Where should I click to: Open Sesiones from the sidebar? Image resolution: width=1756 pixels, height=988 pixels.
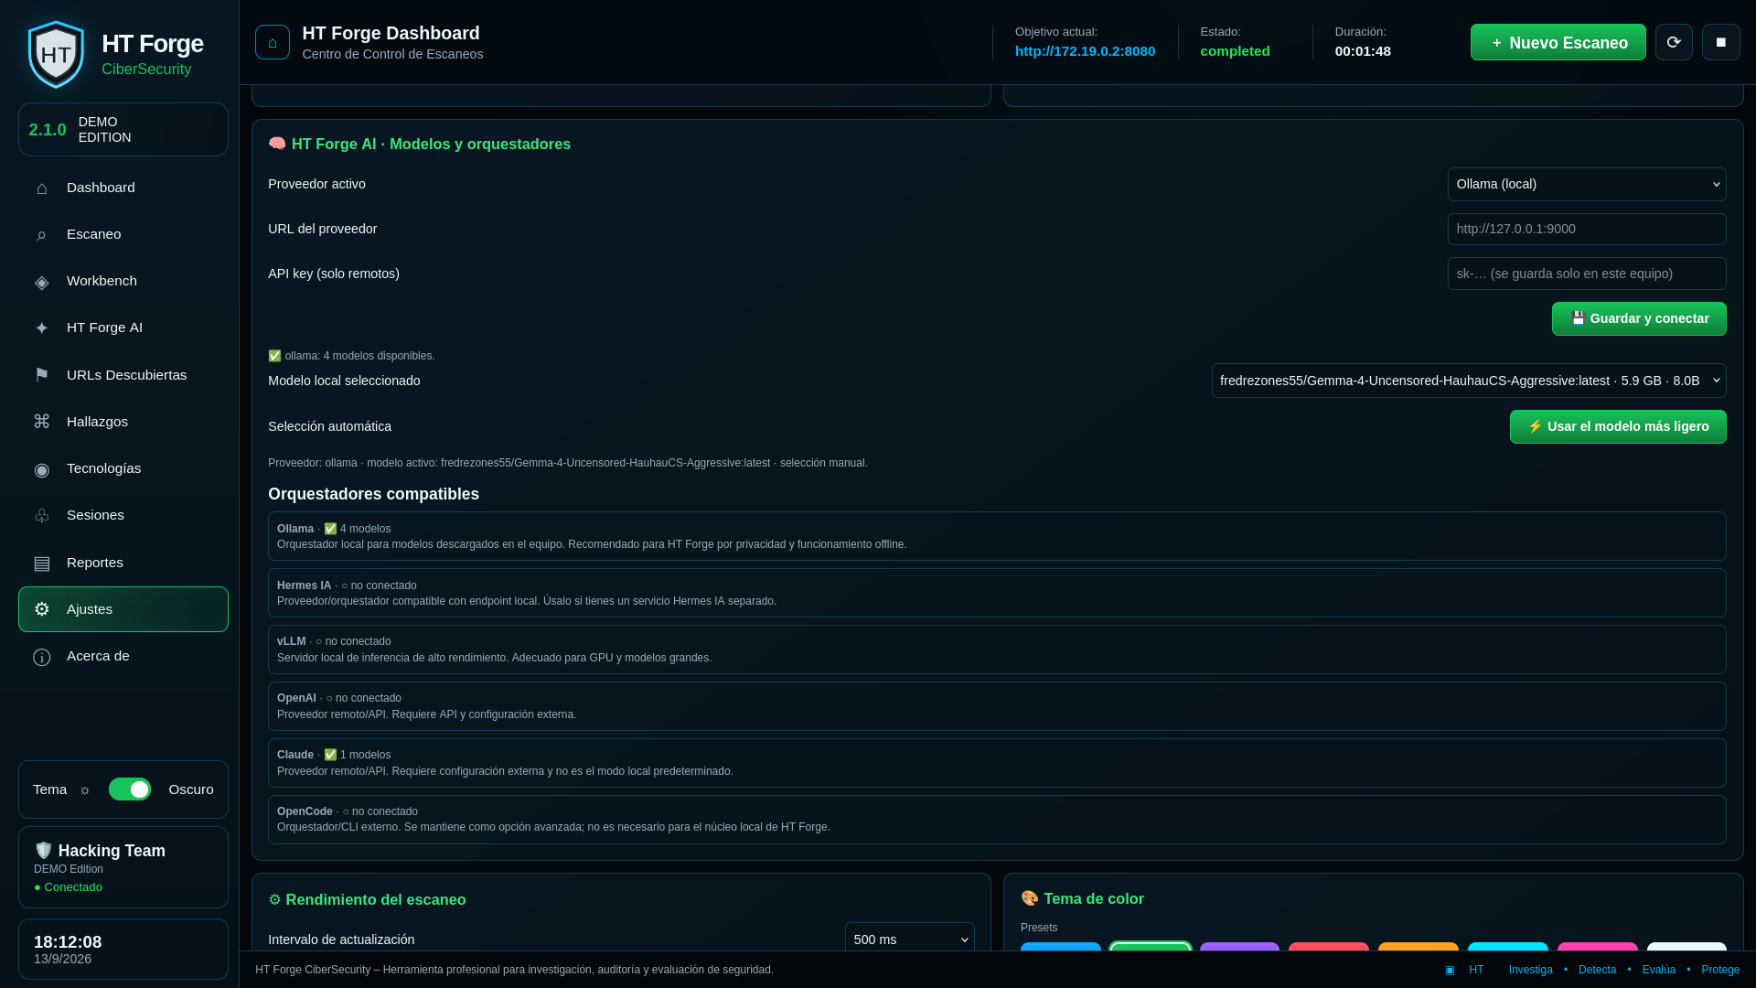pyautogui.click(x=123, y=515)
